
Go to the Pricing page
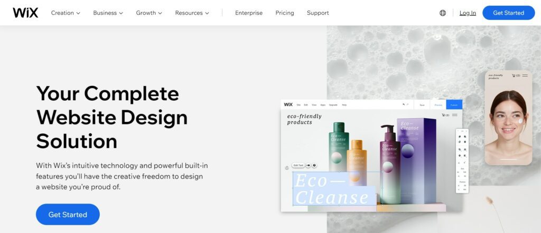[x=285, y=13]
